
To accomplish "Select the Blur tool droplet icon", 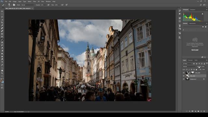I will (x=2, y=53).
